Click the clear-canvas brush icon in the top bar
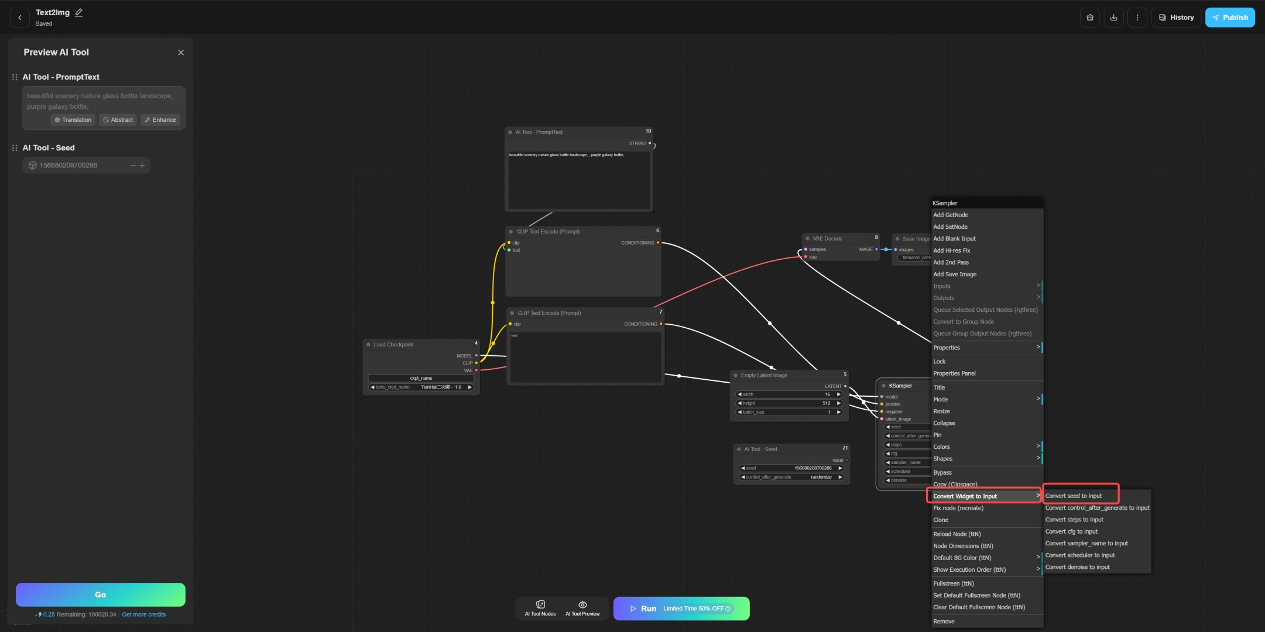Viewport: 1265px width, 632px height. tap(1089, 18)
